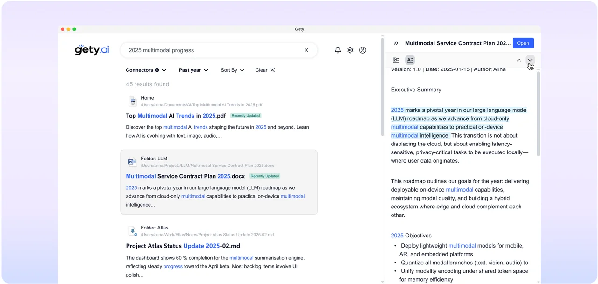Image resolution: width=598 pixels, height=284 pixels.
Task: Open the user account profile icon
Action: coord(363,50)
